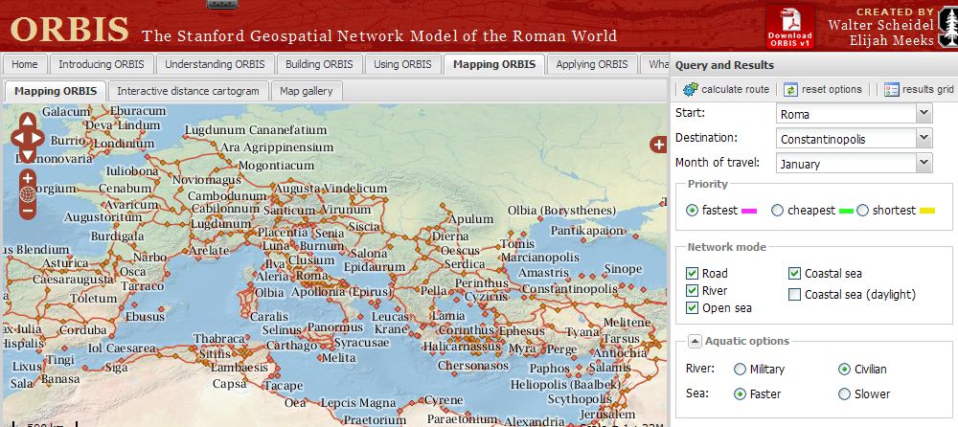Select the Mapping ORBIS sub-tab

pyautogui.click(x=56, y=91)
